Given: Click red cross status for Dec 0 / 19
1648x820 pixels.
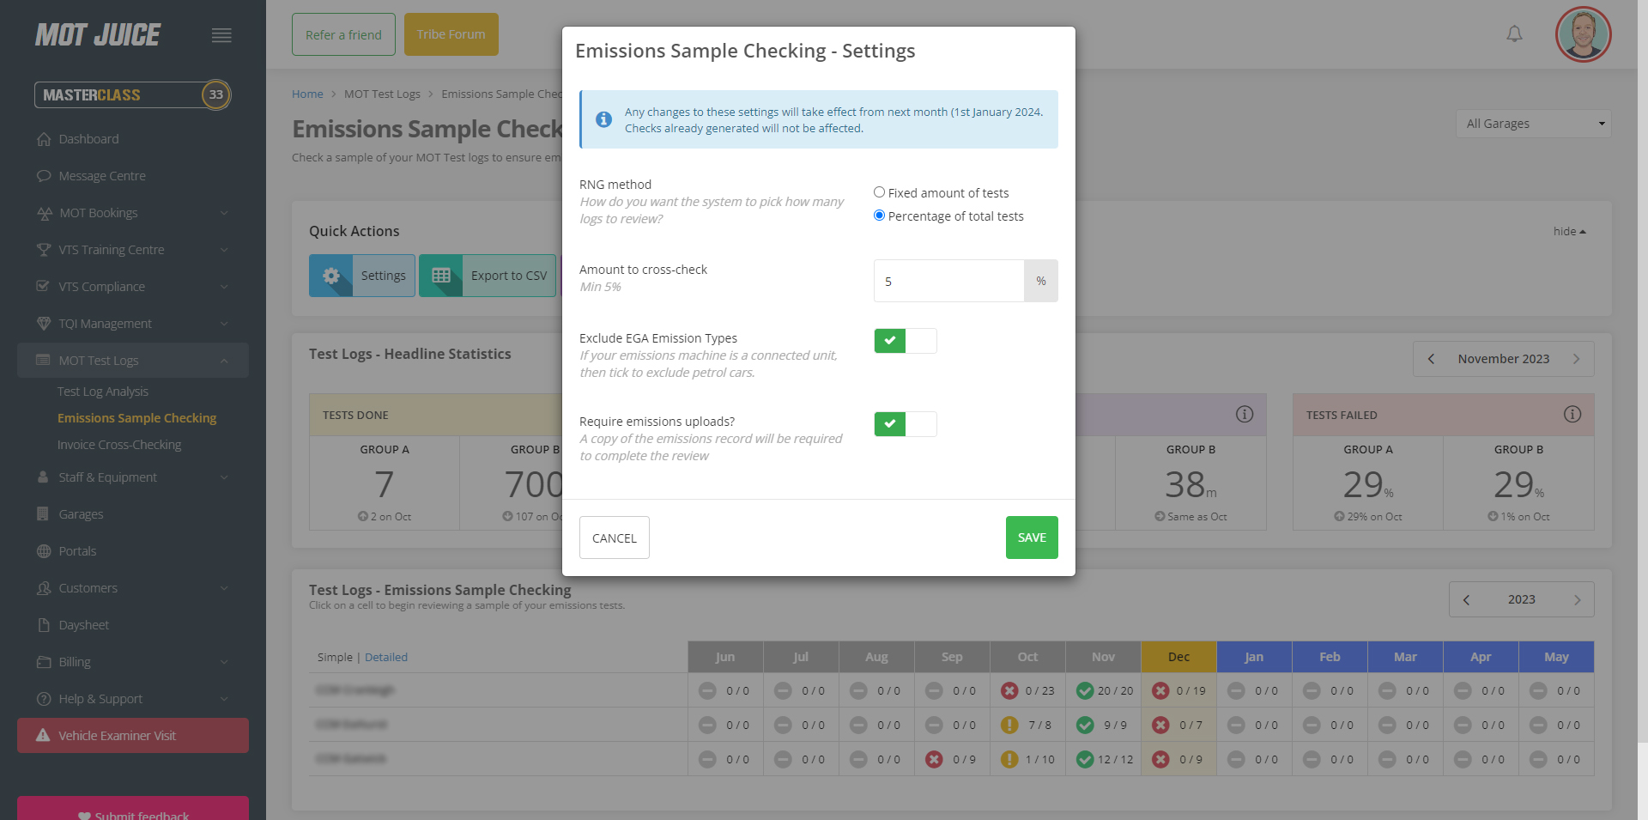Looking at the screenshot, I should point(1160,690).
